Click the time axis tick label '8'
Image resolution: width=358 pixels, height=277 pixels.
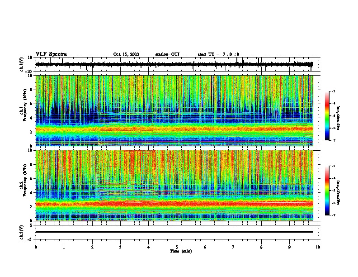[261, 247]
